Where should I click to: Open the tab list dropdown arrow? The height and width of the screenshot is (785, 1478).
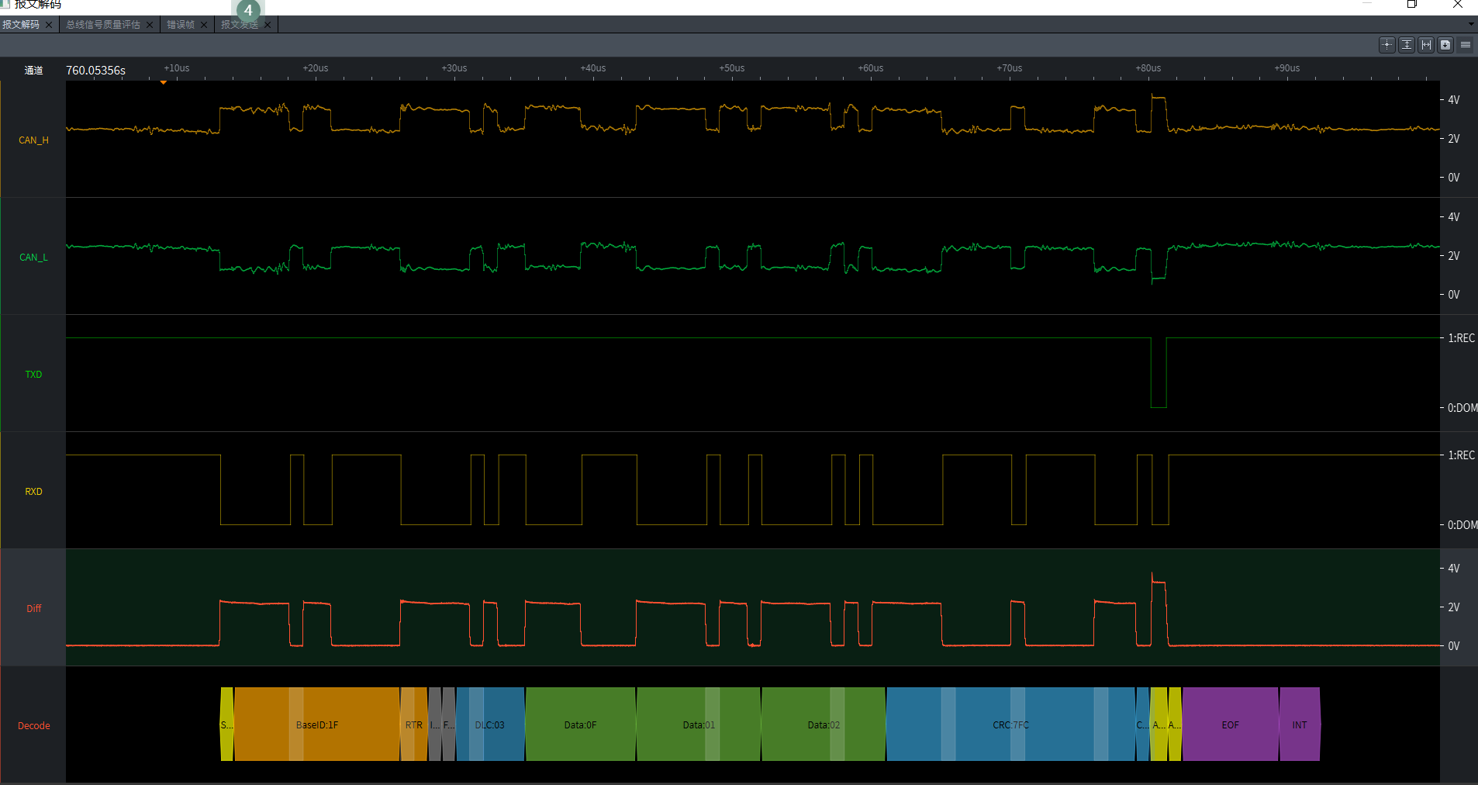pos(1471,25)
